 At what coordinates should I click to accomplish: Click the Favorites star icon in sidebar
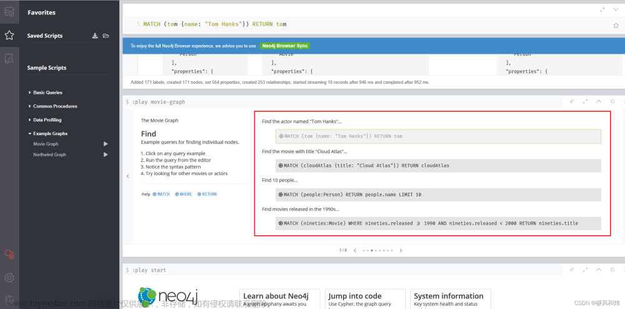[9, 36]
